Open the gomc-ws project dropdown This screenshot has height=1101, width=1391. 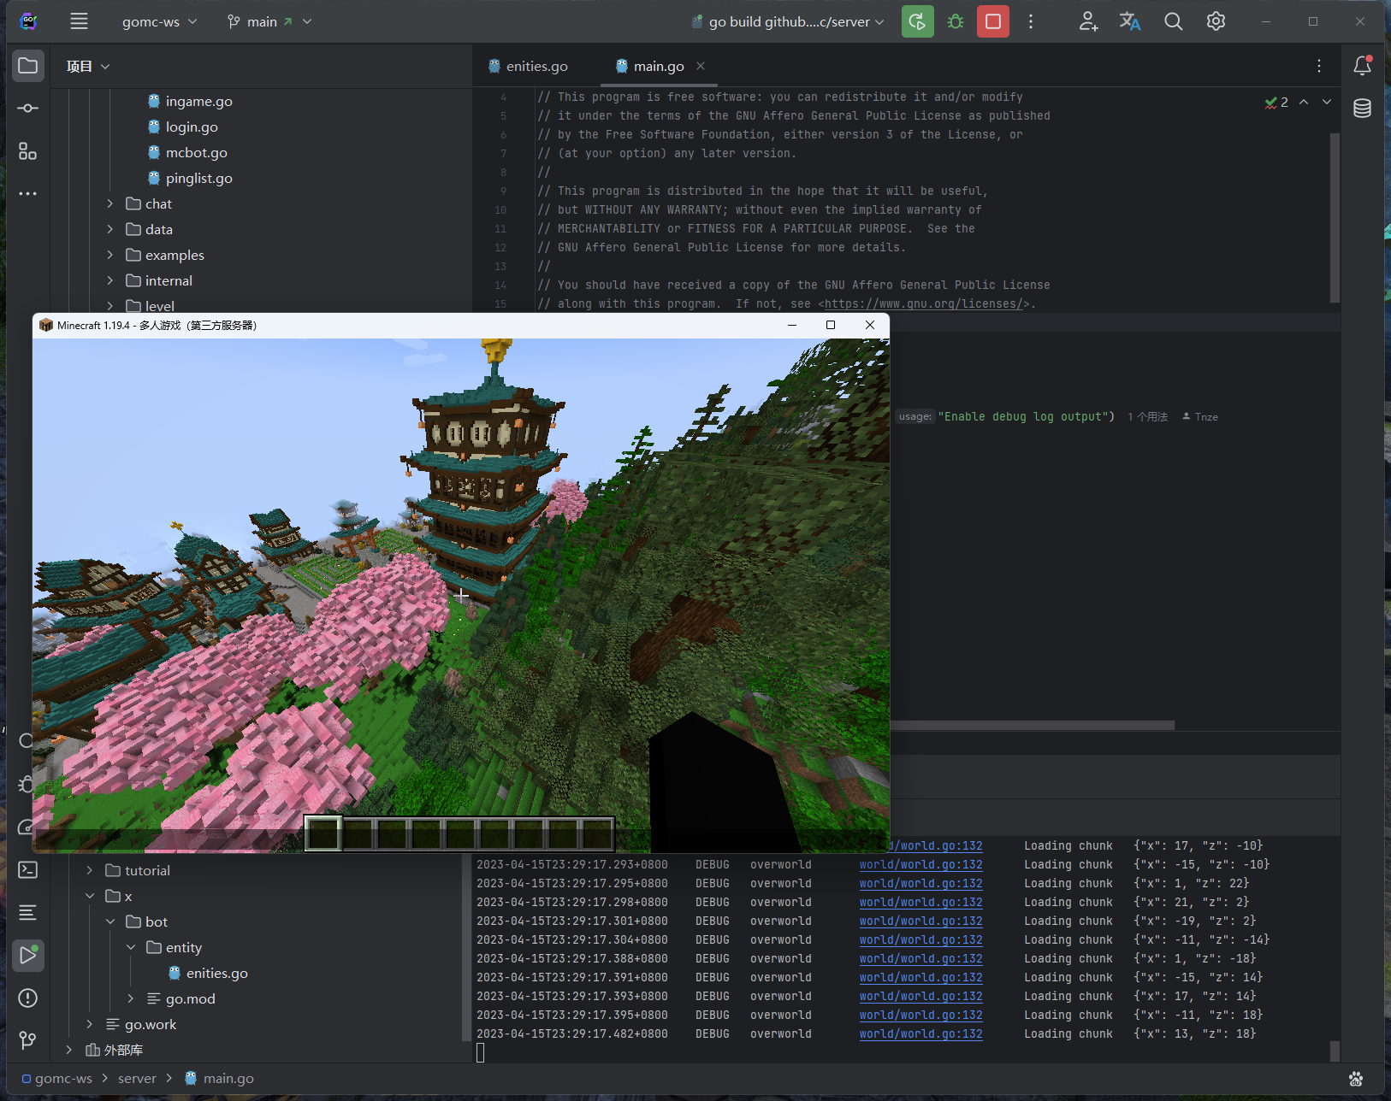[159, 21]
